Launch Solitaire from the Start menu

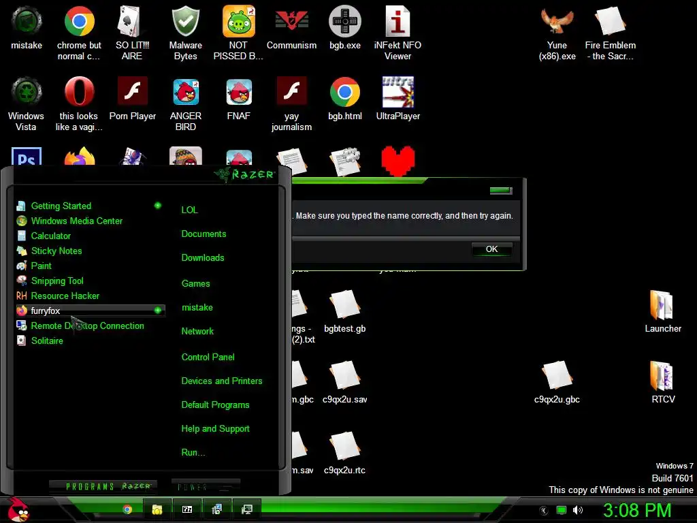pyautogui.click(x=91, y=340)
